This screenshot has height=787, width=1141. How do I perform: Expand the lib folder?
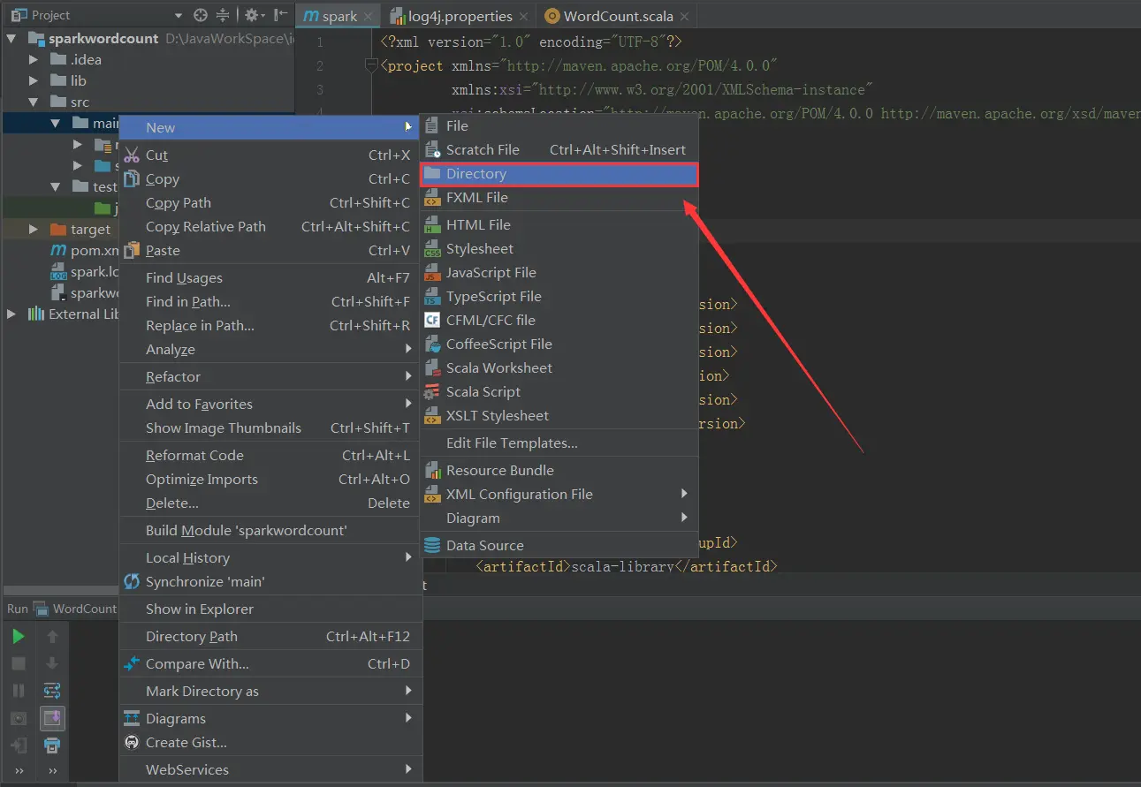[34, 80]
